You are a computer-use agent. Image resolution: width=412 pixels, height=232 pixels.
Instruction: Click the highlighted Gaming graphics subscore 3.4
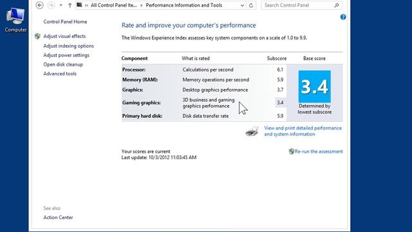pyautogui.click(x=280, y=102)
